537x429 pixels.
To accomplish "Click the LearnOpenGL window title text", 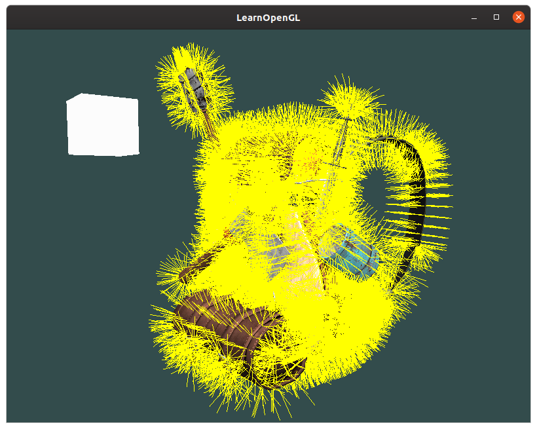I will click(268, 18).
